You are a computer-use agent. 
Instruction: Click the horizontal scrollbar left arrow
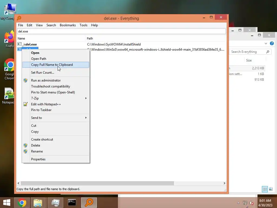point(19,183)
